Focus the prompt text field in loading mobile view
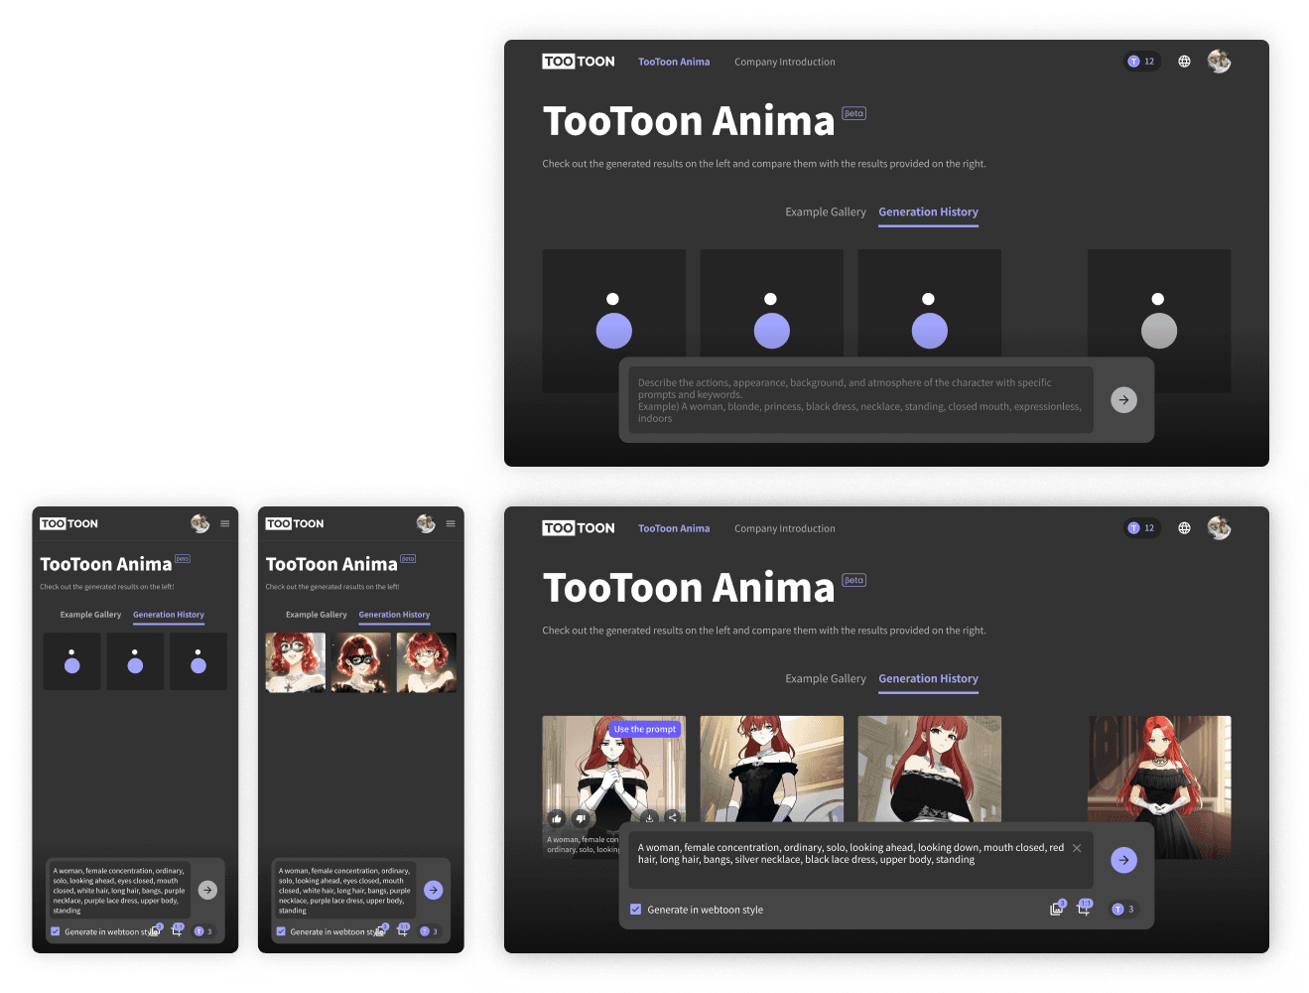 [x=118, y=890]
